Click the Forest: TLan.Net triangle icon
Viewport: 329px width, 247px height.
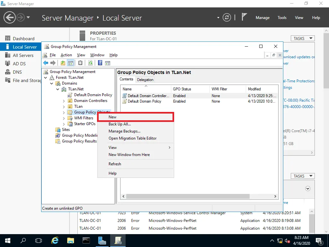(52, 78)
